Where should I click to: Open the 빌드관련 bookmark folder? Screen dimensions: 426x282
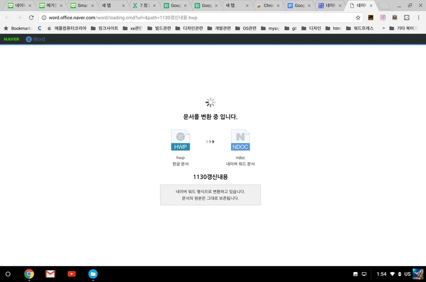(x=159, y=28)
